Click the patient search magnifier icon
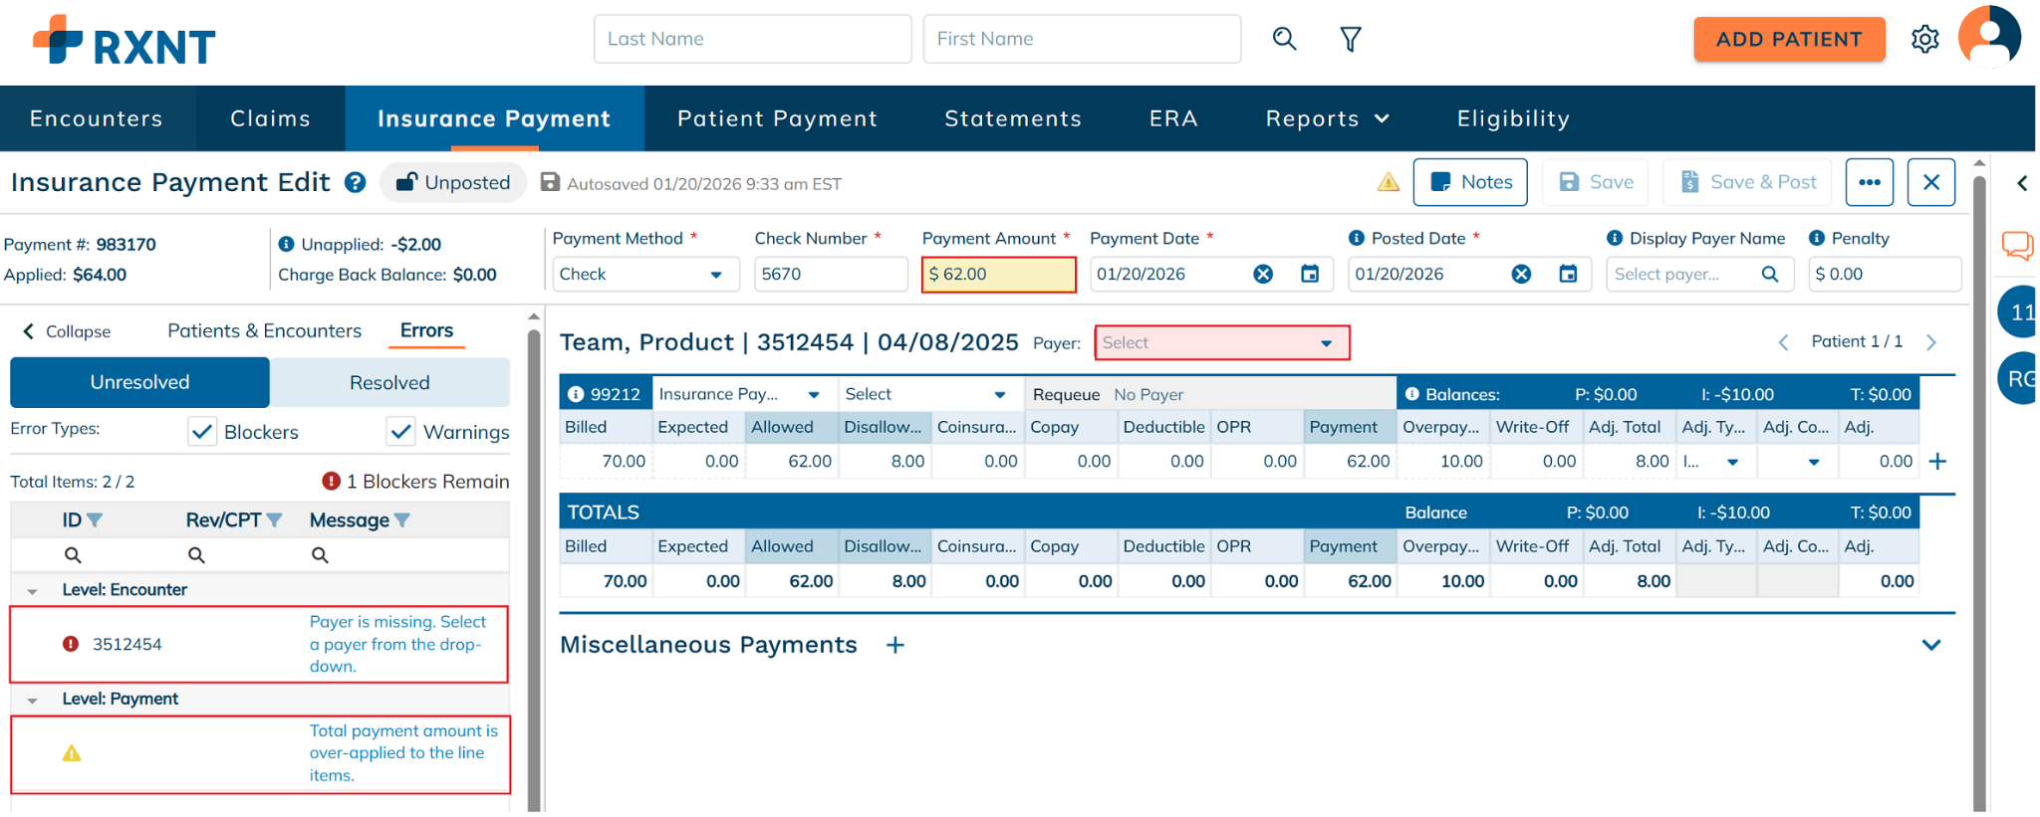Viewport: 2040px width, 817px height. point(1284,39)
